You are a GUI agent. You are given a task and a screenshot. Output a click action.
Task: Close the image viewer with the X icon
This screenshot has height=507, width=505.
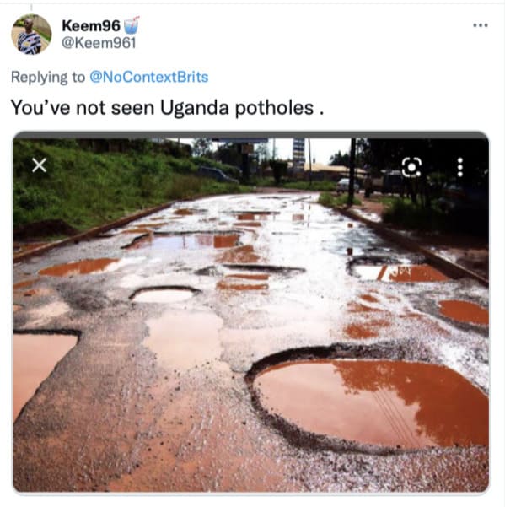pos(39,165)
